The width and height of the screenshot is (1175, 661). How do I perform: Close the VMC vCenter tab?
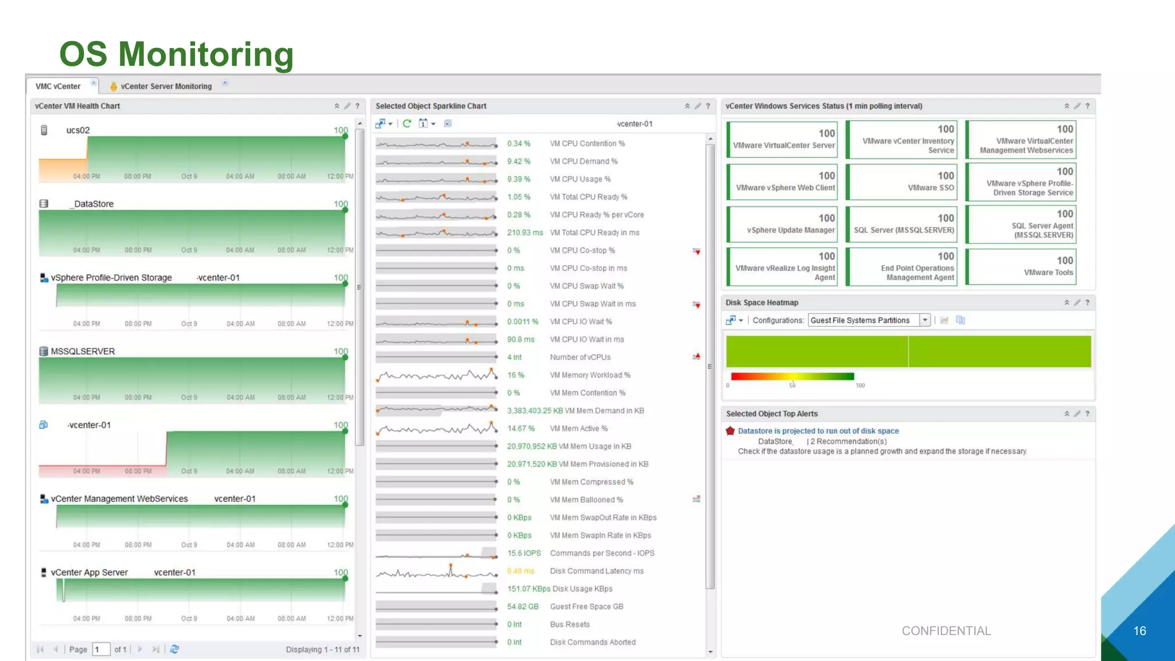[x=94, y=83]
